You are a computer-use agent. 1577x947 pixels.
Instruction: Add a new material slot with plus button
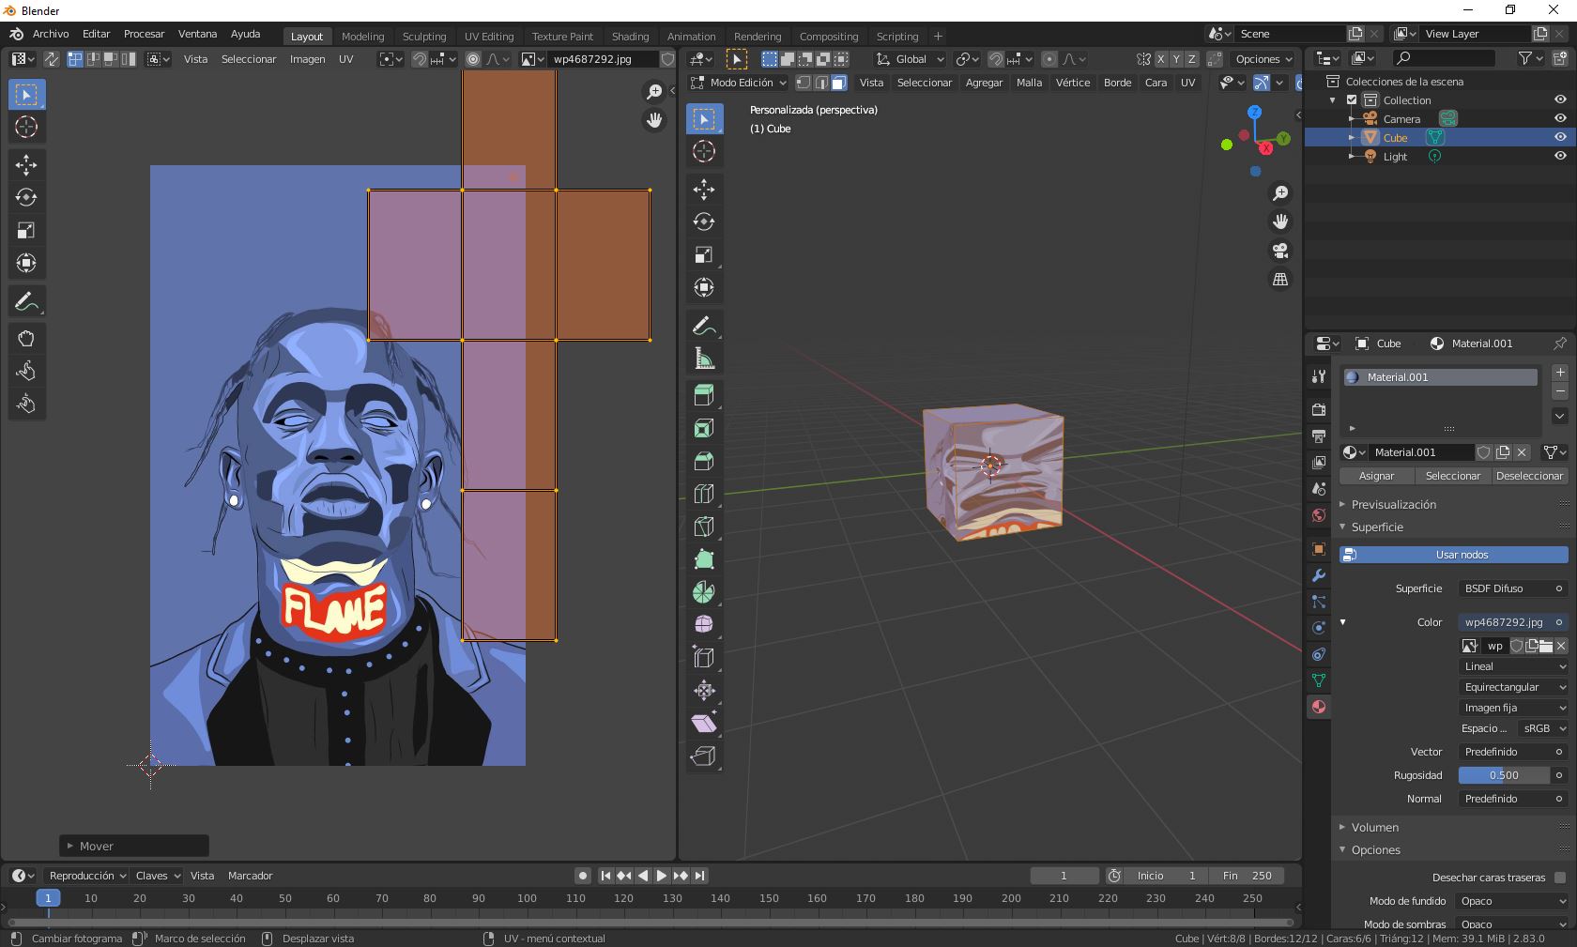pyautogui.click(x=1560, y=373)
